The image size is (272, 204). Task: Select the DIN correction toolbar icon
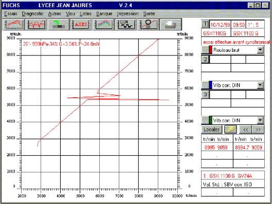[125, 25]
